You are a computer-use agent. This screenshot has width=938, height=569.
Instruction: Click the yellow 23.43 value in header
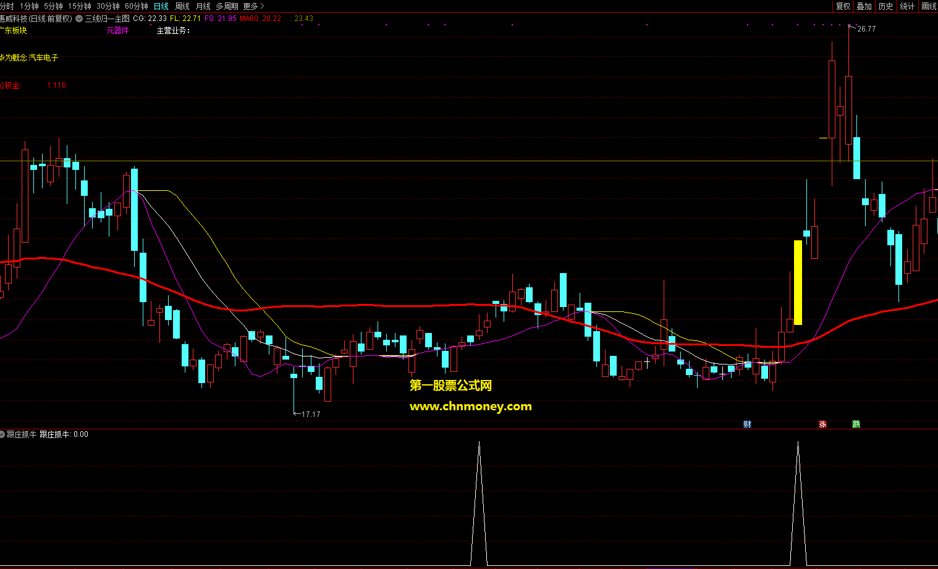click(303, 19)
